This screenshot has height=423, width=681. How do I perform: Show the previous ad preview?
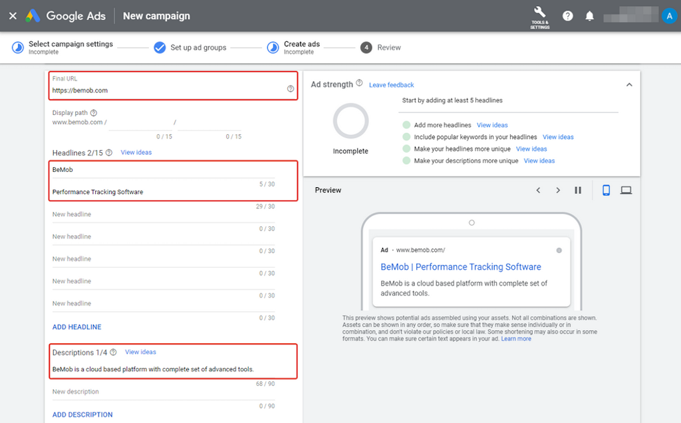point(539,191)
